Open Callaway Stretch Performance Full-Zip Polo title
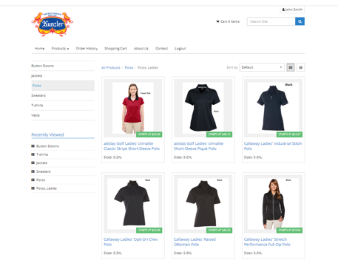 point(267,242)
